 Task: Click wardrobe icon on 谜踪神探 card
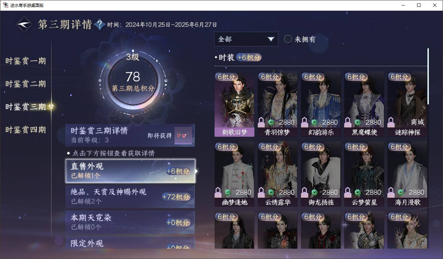click(x=391, y=122)
